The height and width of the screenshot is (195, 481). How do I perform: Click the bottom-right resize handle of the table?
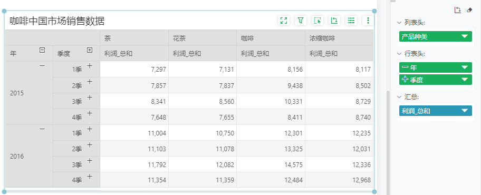point(374,192)
